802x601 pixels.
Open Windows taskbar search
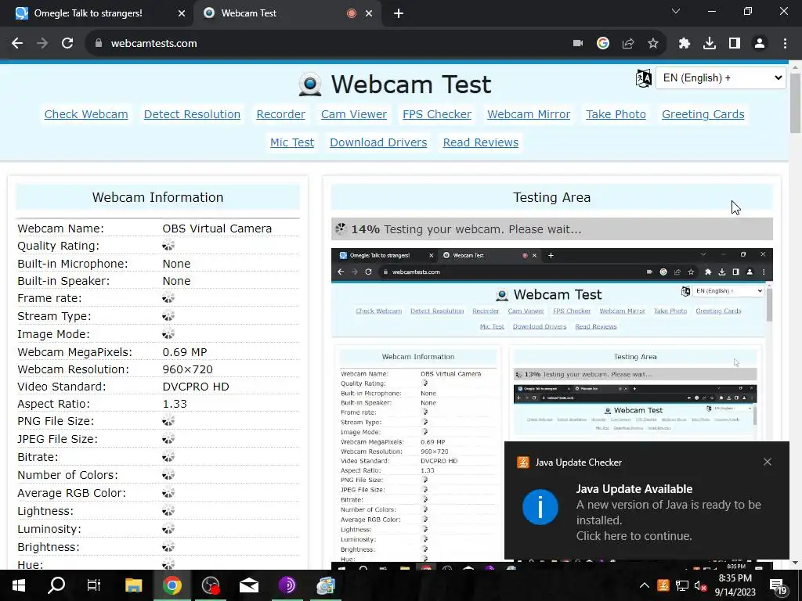pyautogui.click(x=56, y=585)
